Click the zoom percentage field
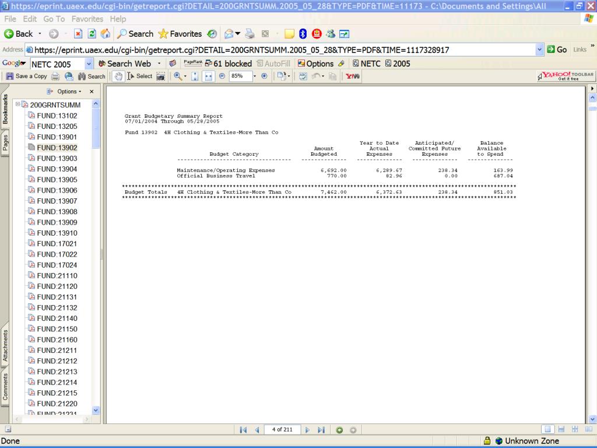The width and height of the screenshot is (597, 448). [241, 76]
